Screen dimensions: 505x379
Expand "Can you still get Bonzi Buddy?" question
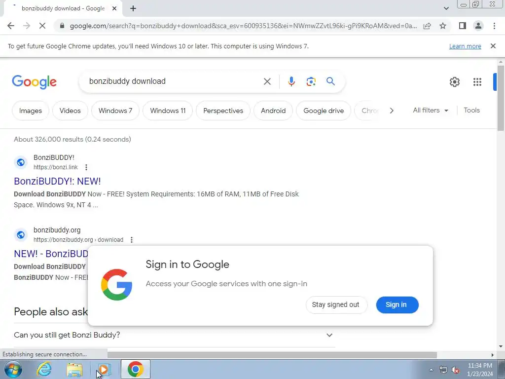173,335
